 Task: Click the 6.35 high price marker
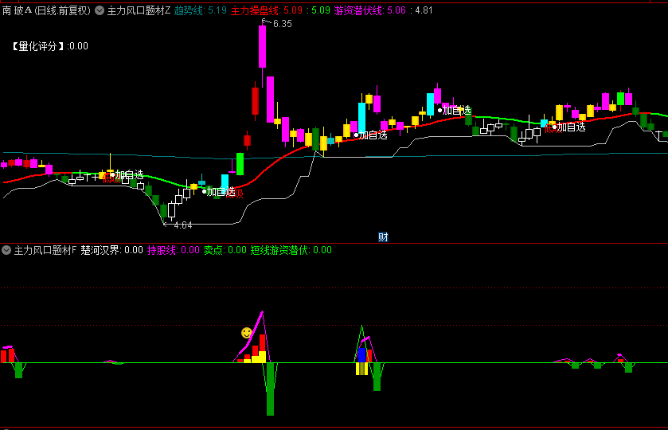coord(282,24)
